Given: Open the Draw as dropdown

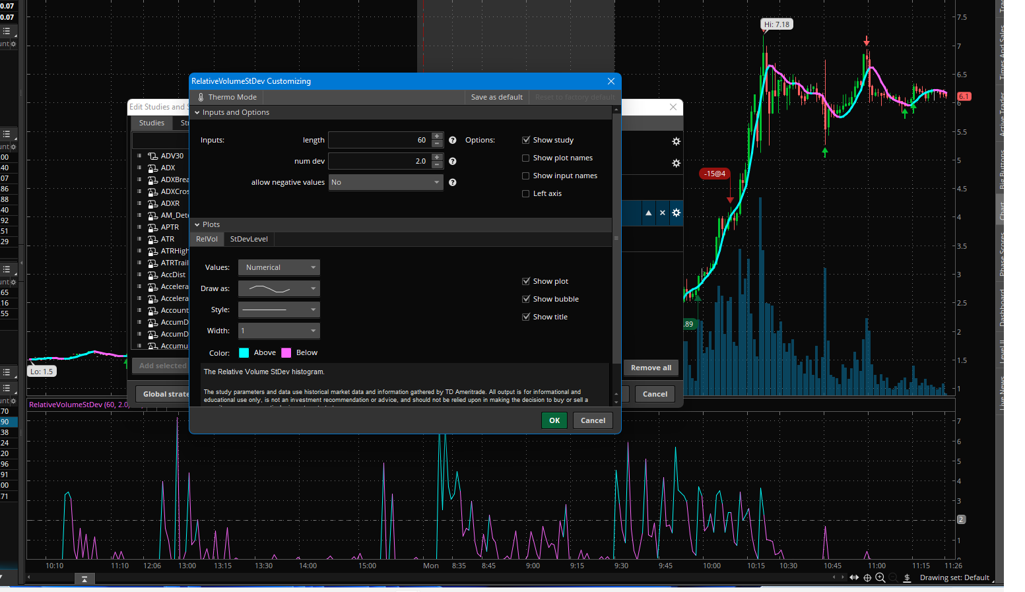Looking at the screenshot, I should pos(279,288).
